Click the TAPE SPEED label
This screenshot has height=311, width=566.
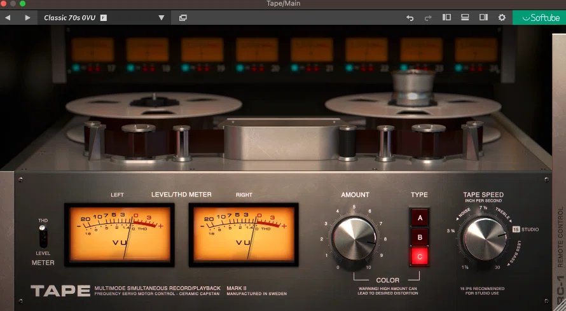[x=483, y=195]
